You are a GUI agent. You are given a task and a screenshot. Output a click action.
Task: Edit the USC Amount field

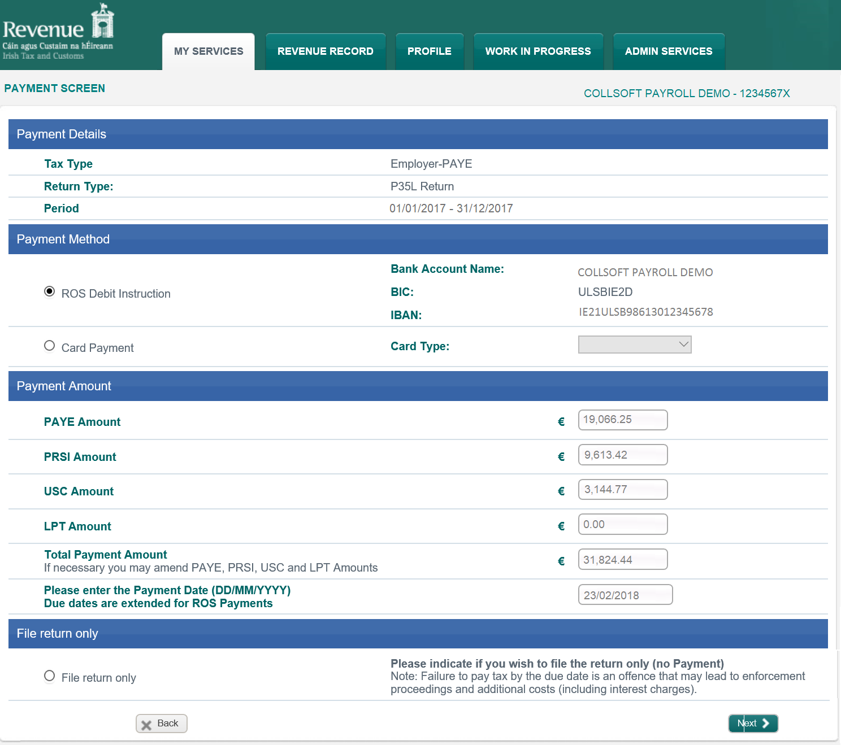[x=622, y=490]
